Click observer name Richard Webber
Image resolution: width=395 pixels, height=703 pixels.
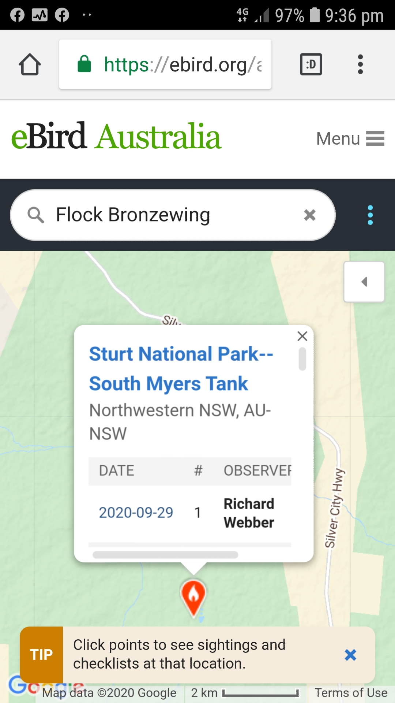249,513
